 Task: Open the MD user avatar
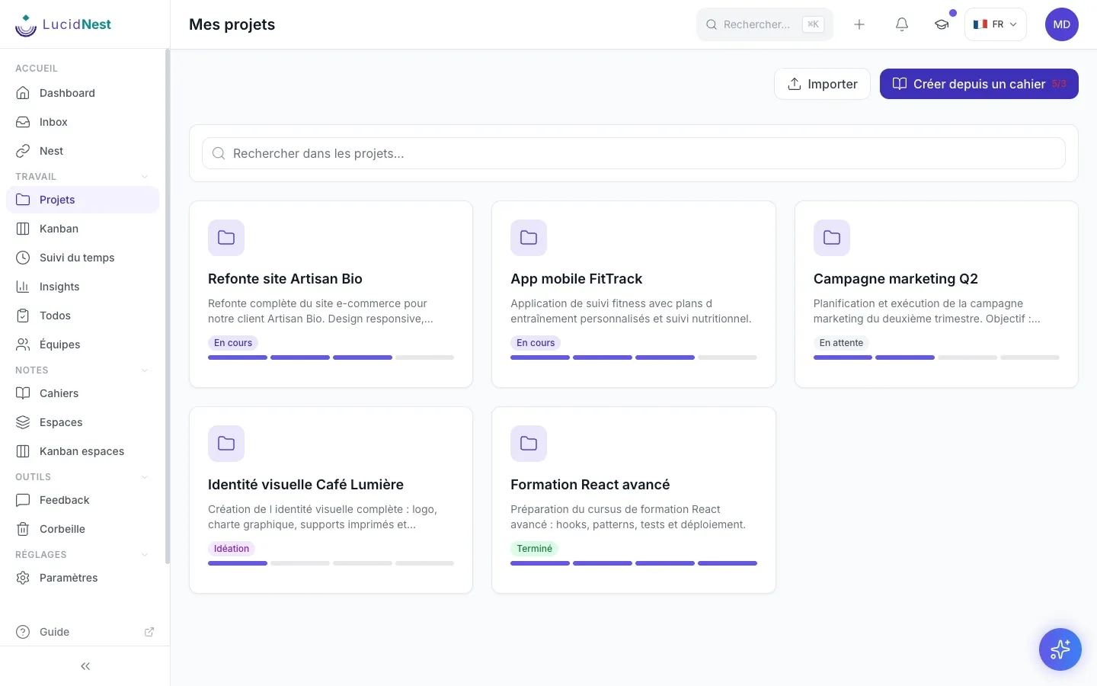click(1062, 24)
